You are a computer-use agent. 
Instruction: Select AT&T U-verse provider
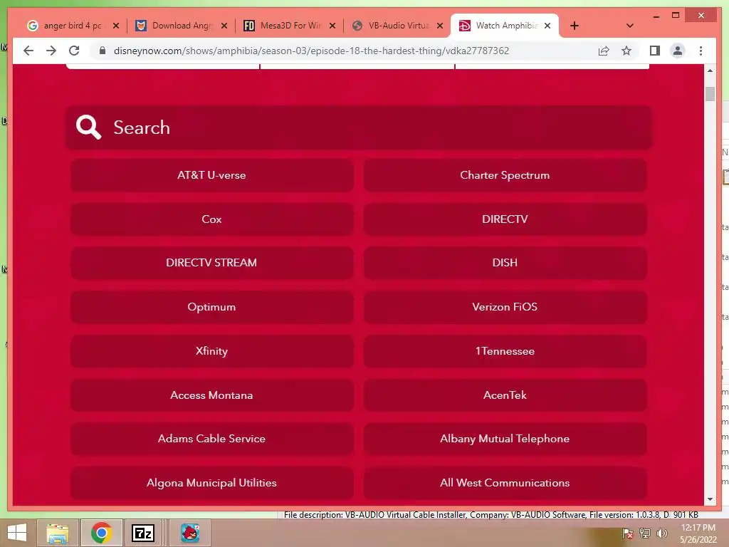[x=212, y=175]
